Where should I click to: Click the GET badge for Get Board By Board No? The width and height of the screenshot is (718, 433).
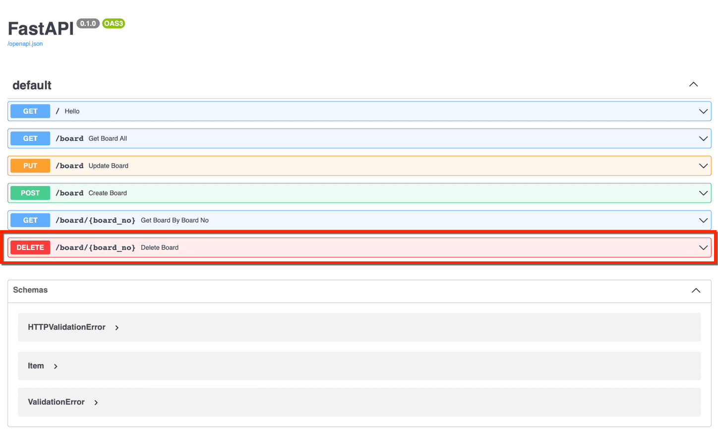(30, 220)
